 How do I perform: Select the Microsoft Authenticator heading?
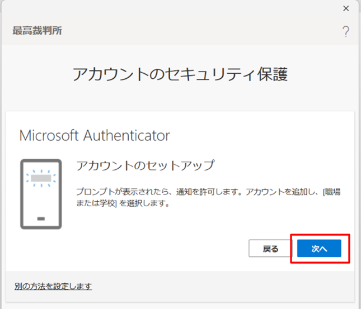click(95, 135)
